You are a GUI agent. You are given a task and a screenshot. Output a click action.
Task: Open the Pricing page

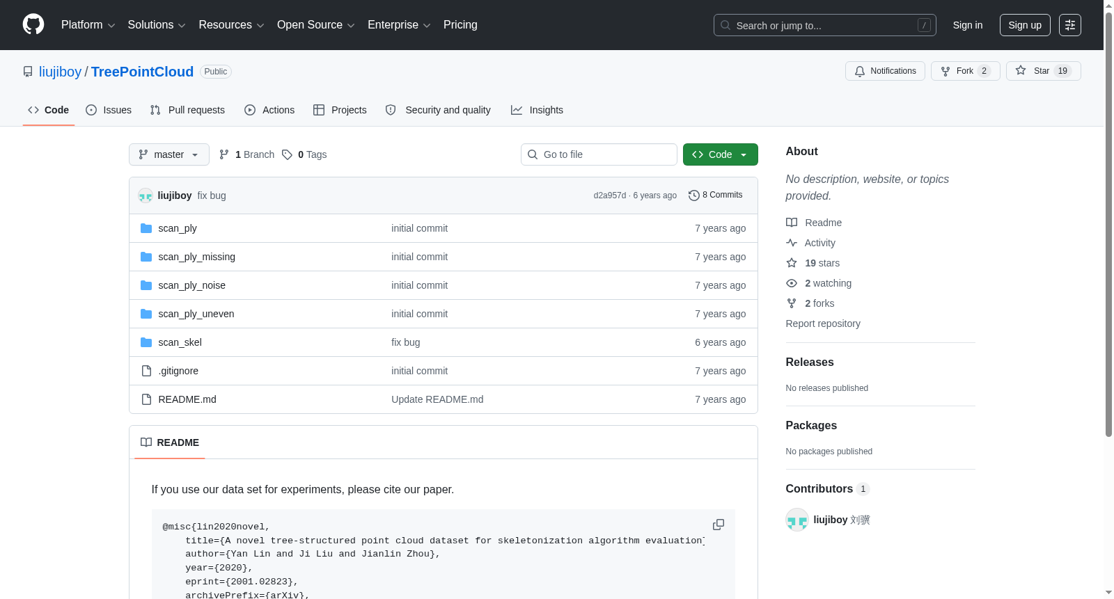point(460,25)
